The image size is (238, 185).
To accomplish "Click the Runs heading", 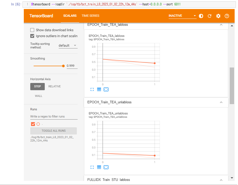I will coord(34,109).
